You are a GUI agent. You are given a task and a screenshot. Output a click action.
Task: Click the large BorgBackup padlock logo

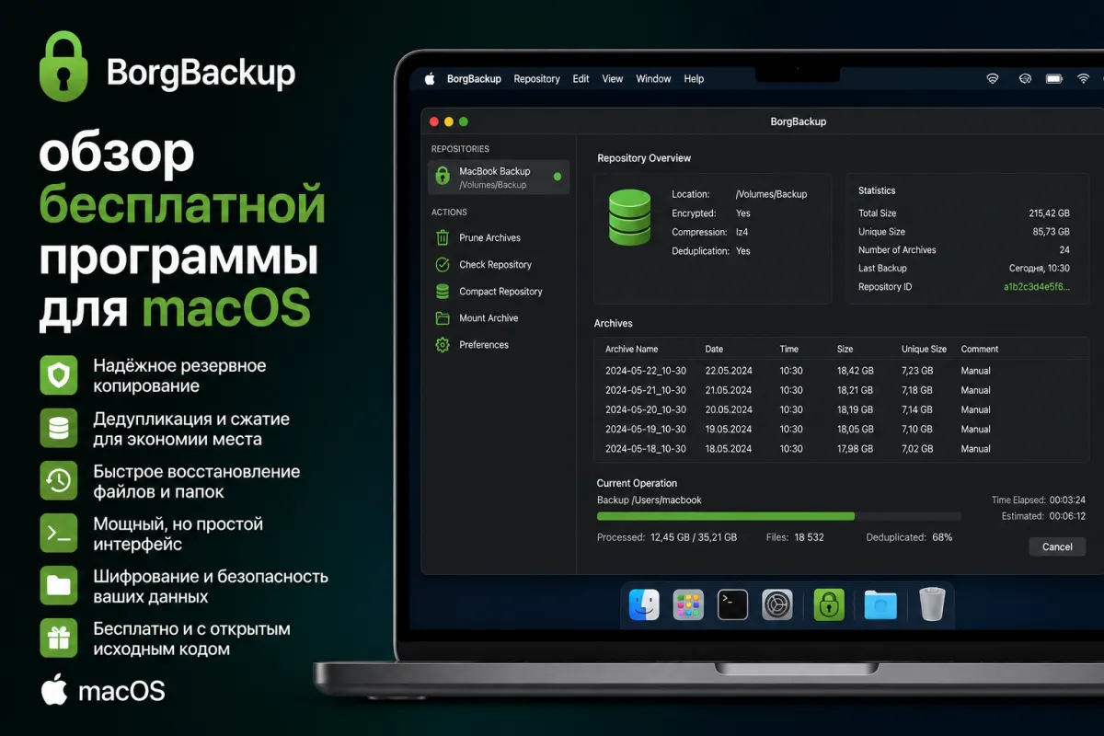pyautogui.click(x=63, y=66)
